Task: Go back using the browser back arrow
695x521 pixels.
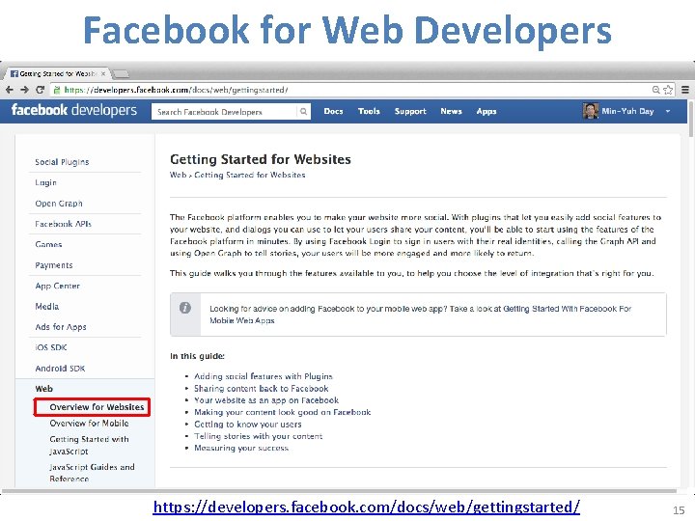Action: pos(10,90)
